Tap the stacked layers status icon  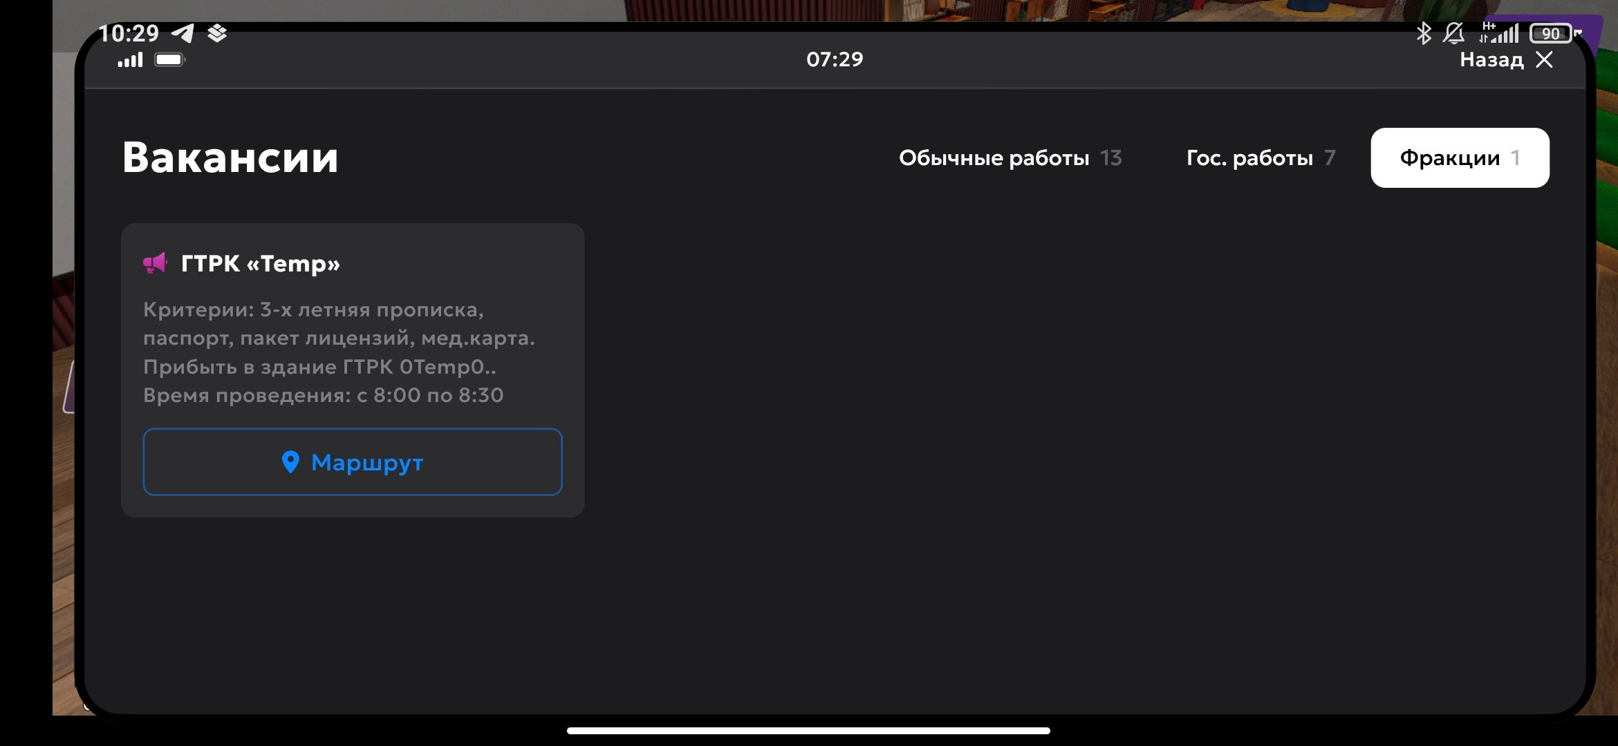click(217, 33)
